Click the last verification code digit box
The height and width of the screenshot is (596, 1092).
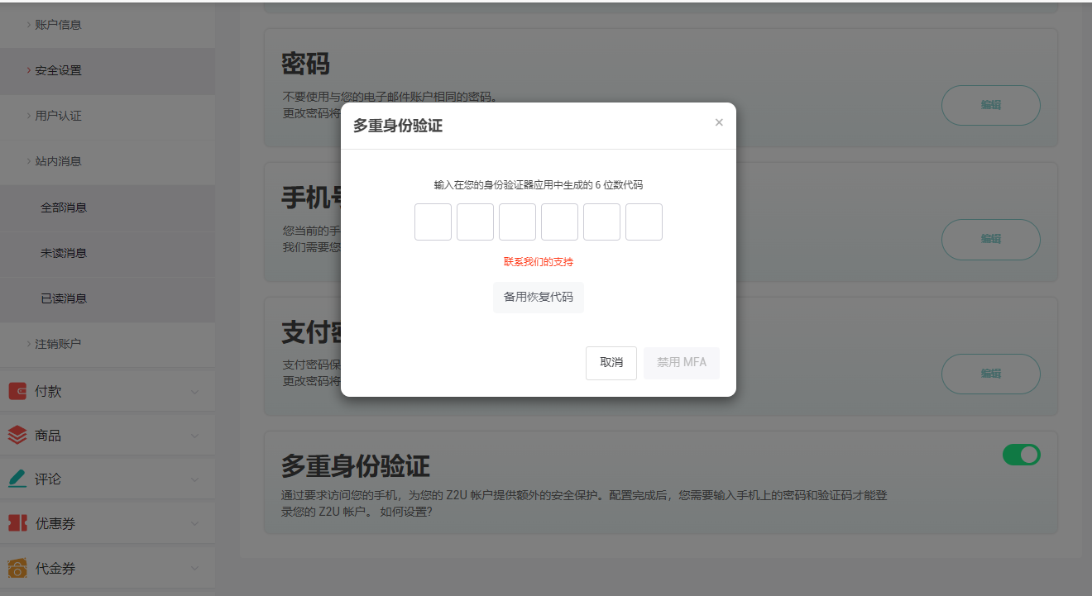(644, 222)
